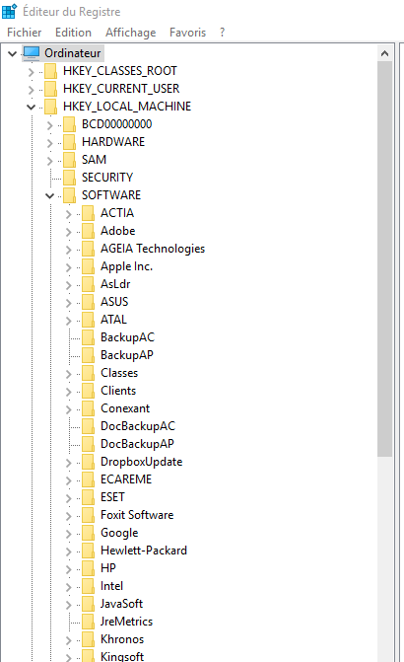Select the SAM key label

pyautogui.click(x=94, y=160)
